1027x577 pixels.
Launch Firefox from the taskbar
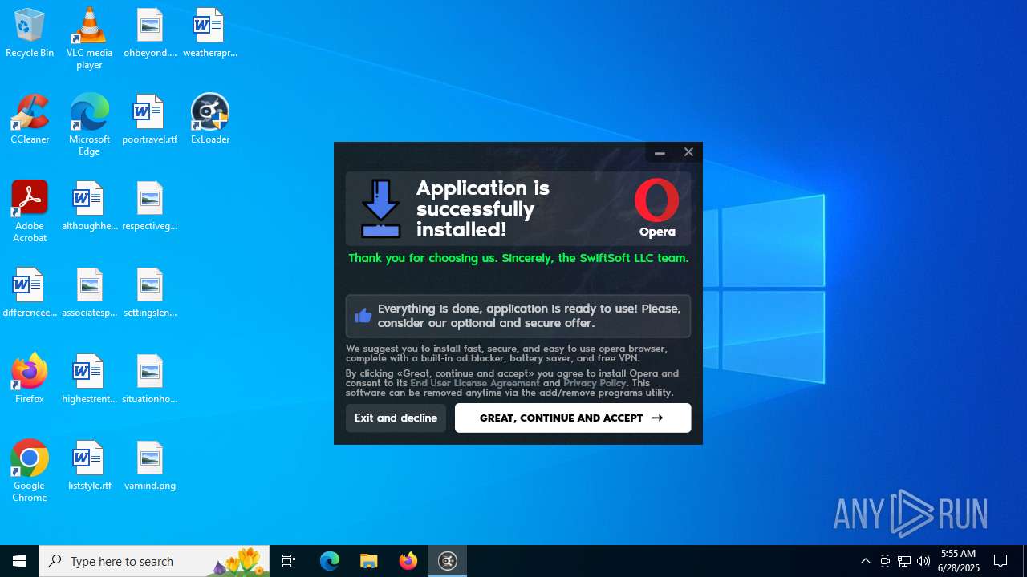(408, 561)
